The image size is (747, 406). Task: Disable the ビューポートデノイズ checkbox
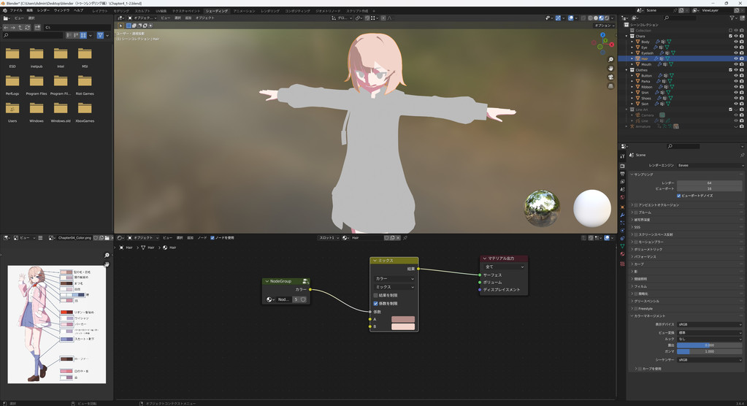point(679,196)
